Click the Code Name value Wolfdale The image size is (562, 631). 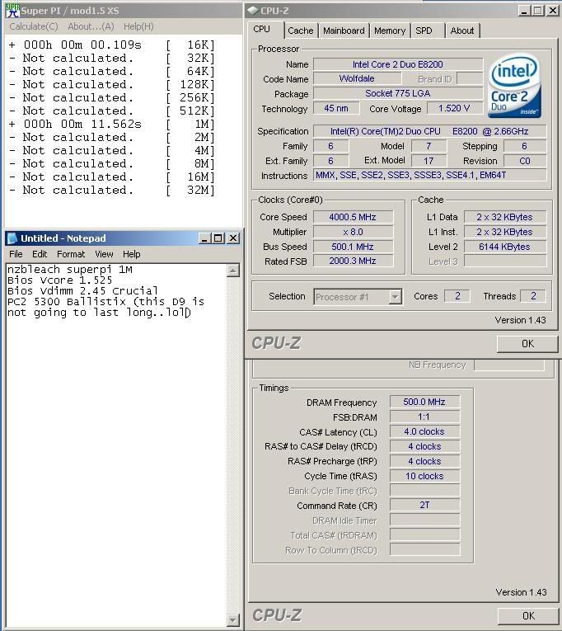357,79
